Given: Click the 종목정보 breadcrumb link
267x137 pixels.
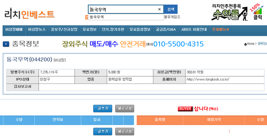Looking at the screenshot, I should (x=262, y=44).
